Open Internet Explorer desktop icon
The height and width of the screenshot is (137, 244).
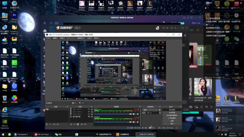pyautogui.click(x=5, y=112)
